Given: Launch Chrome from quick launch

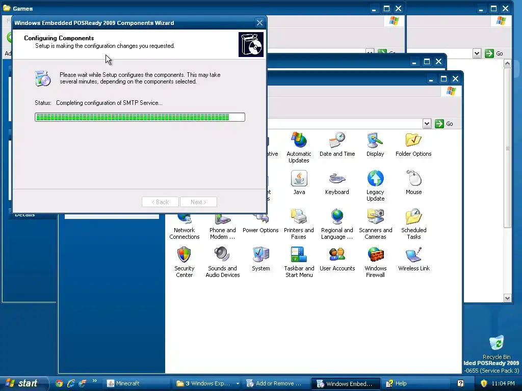Looking at the screenshot, I should 59,383.
